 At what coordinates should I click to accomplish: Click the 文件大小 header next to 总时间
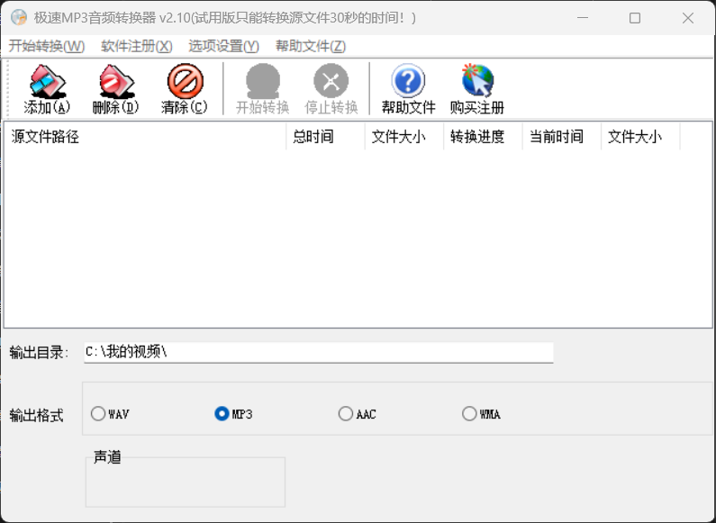(404, 137)
